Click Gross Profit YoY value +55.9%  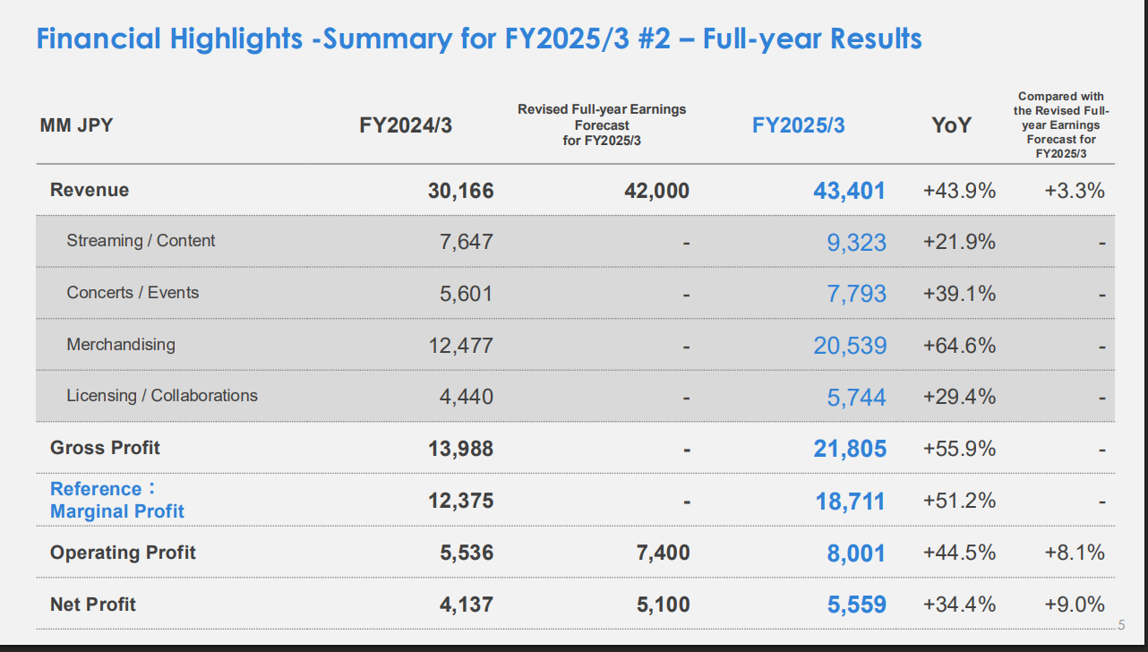959,449
